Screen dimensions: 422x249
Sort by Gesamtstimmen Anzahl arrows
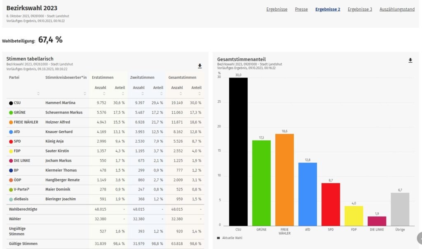pos(181,94)
